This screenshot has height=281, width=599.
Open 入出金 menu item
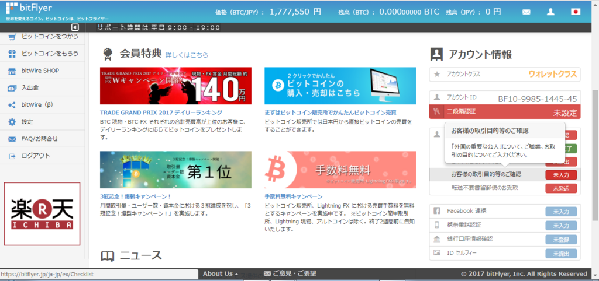pyautogui.click(x=30, y=88)
